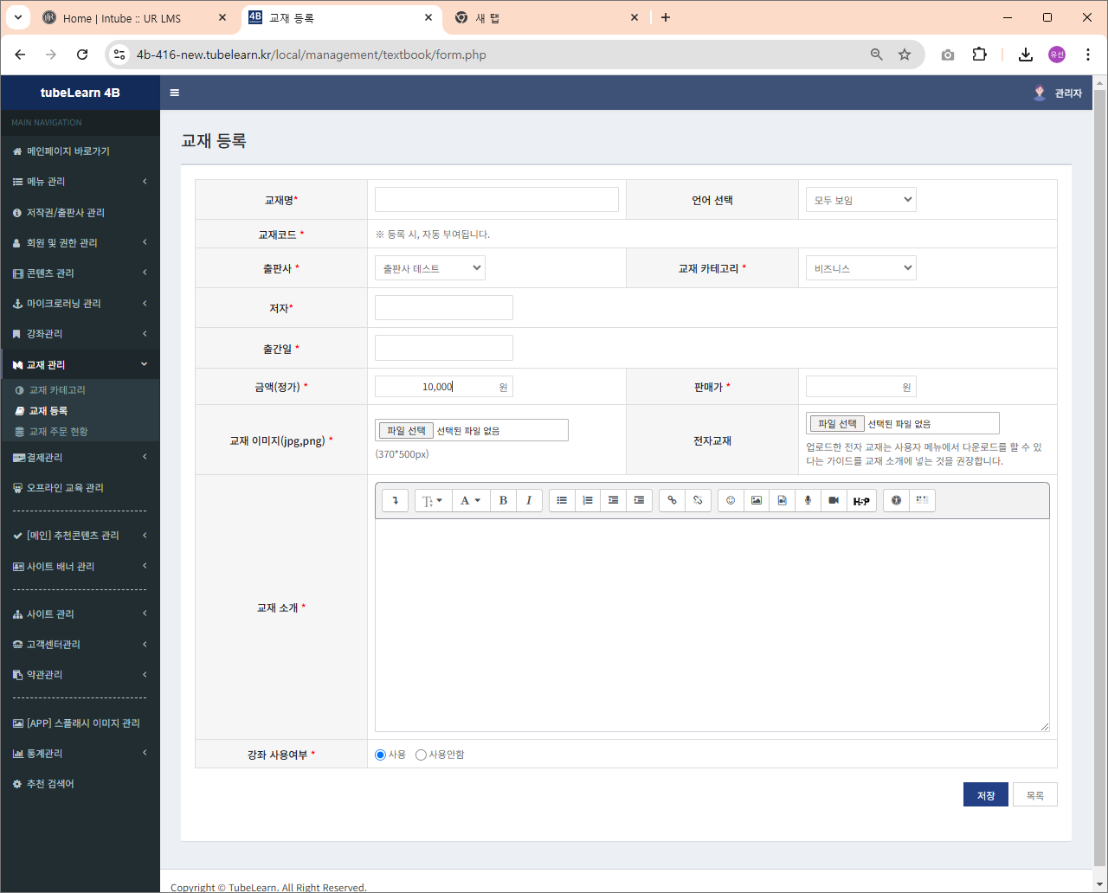The image size is (1108, 893).
Task: Click the italic formatting icon
Action: (529, 500)
